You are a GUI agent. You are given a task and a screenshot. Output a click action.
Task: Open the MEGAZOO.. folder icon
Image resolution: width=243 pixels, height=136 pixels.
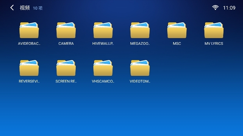coord(140,30)
